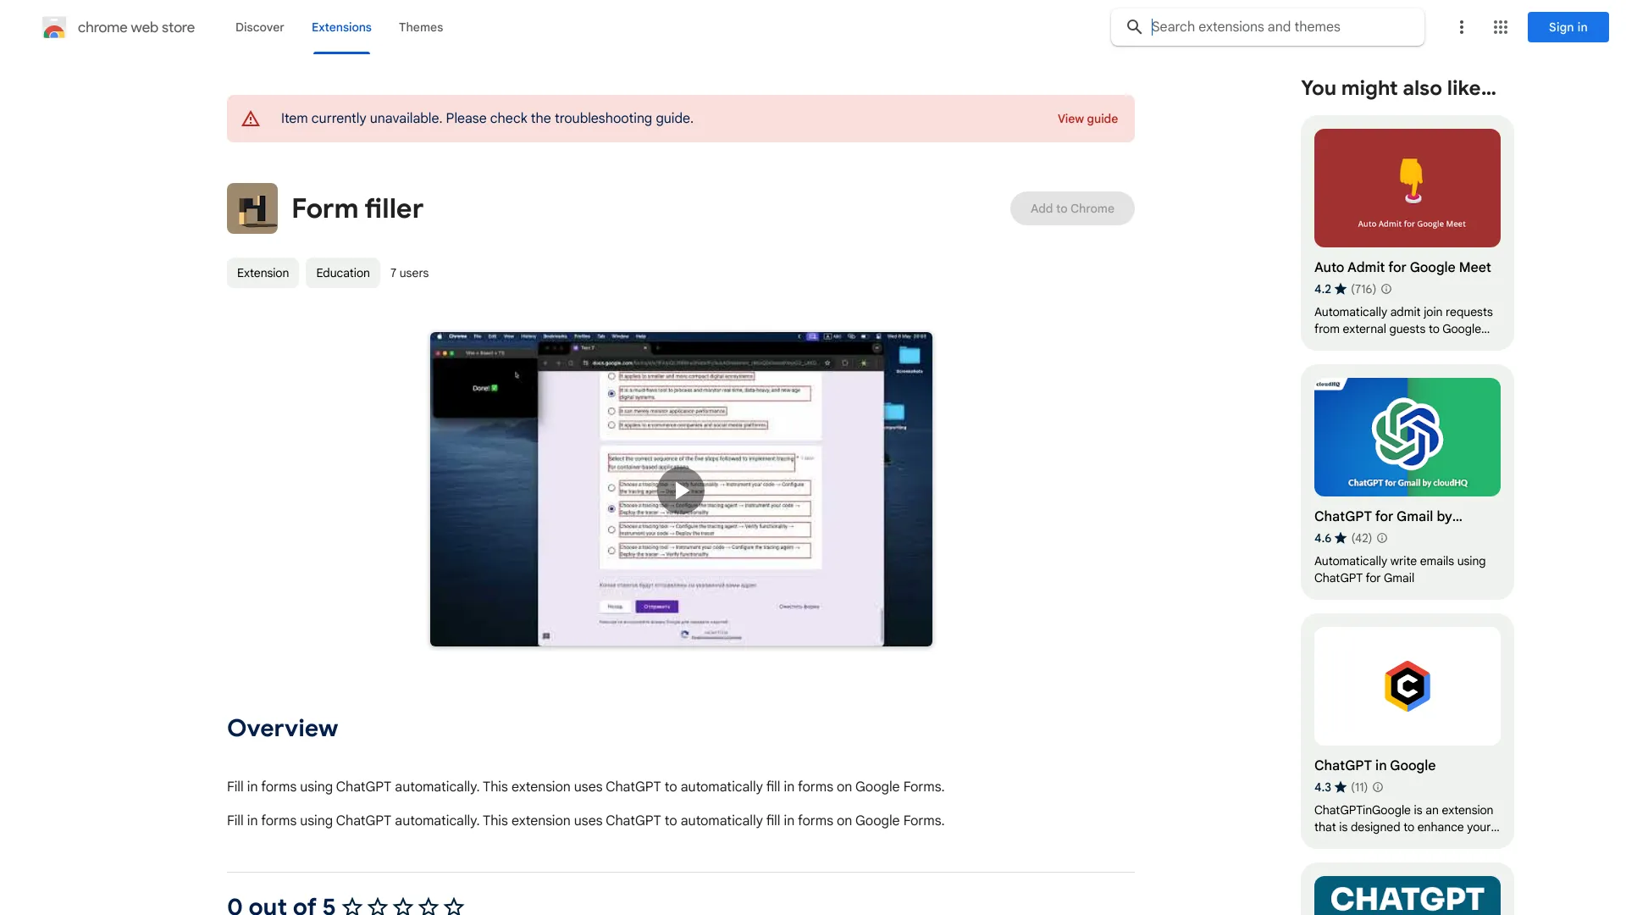1626x915 pixels.
Task: Click the Sign in button
Action: 1567,27
